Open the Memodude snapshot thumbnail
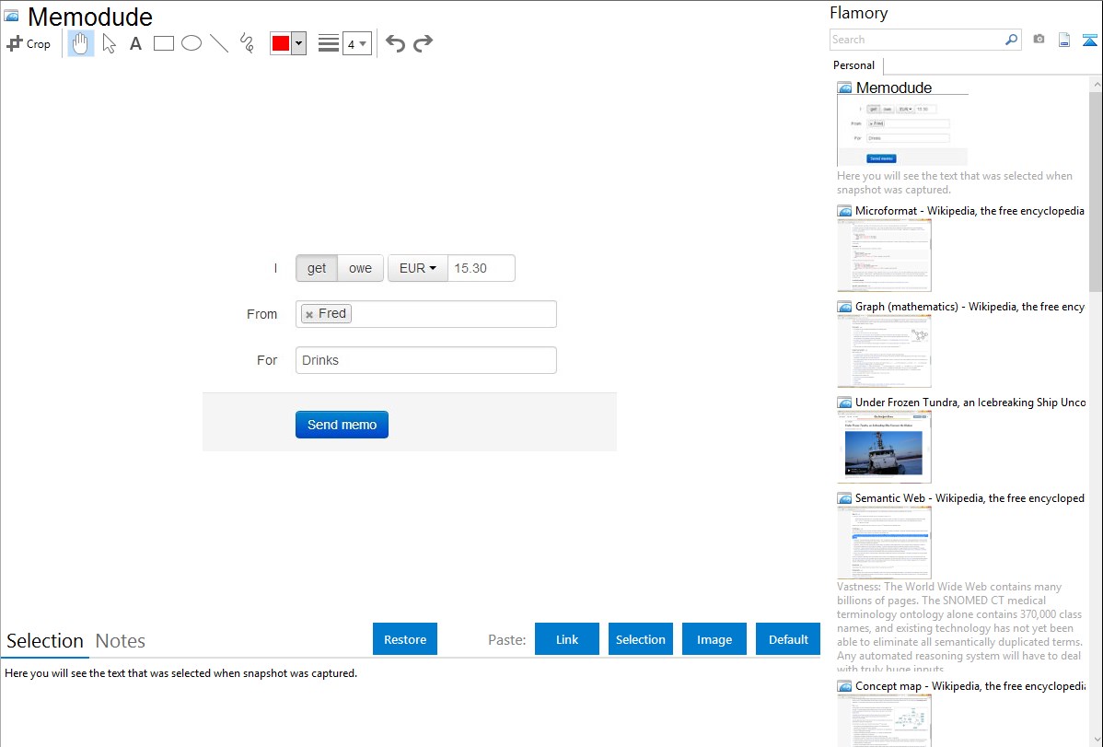Screen dimensions: 1103x747 (x=902, y=130)
